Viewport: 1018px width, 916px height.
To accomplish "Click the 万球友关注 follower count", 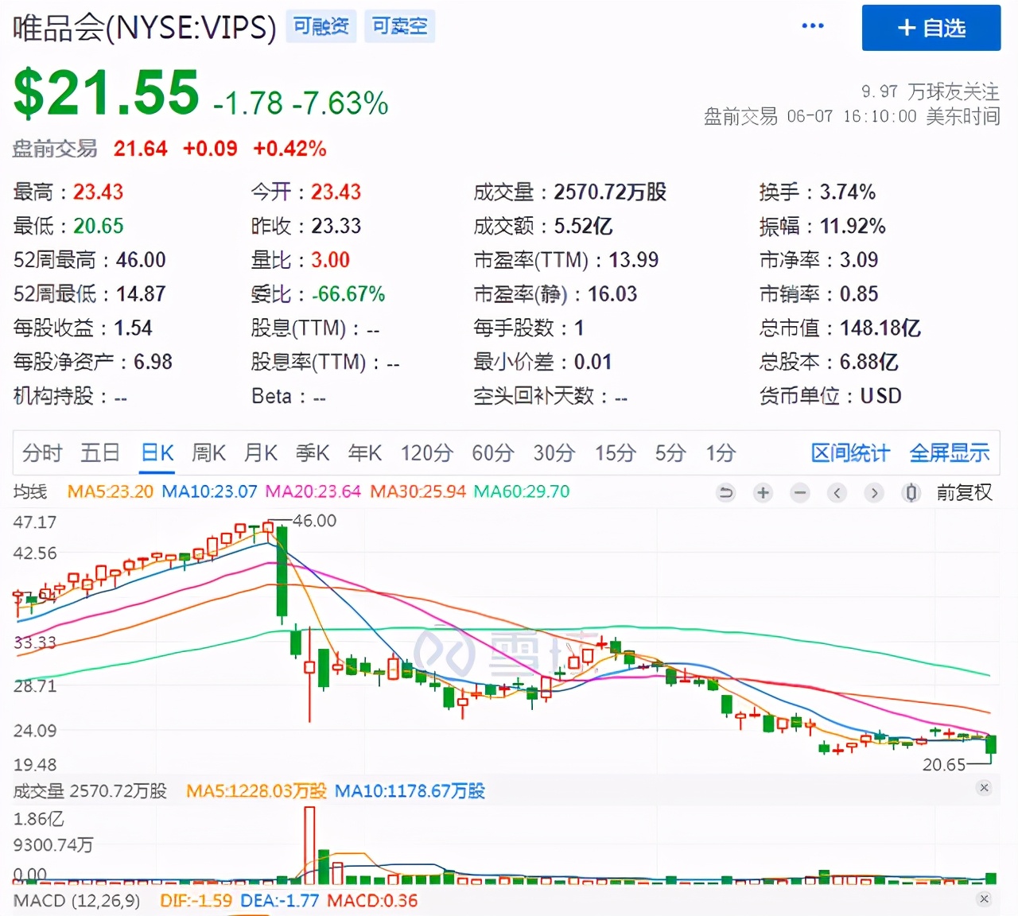I will click(x=931, y=91).
